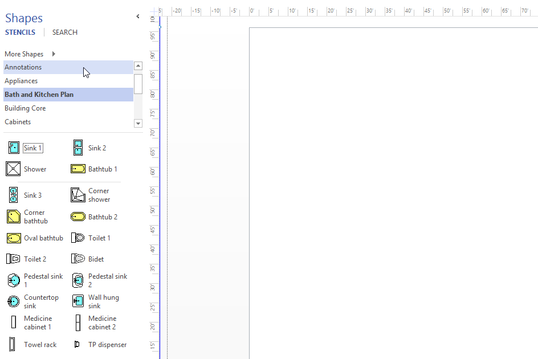This screenshot has height=359, width=538.
Task: Open the STENCILS tab
Action: 20,32
